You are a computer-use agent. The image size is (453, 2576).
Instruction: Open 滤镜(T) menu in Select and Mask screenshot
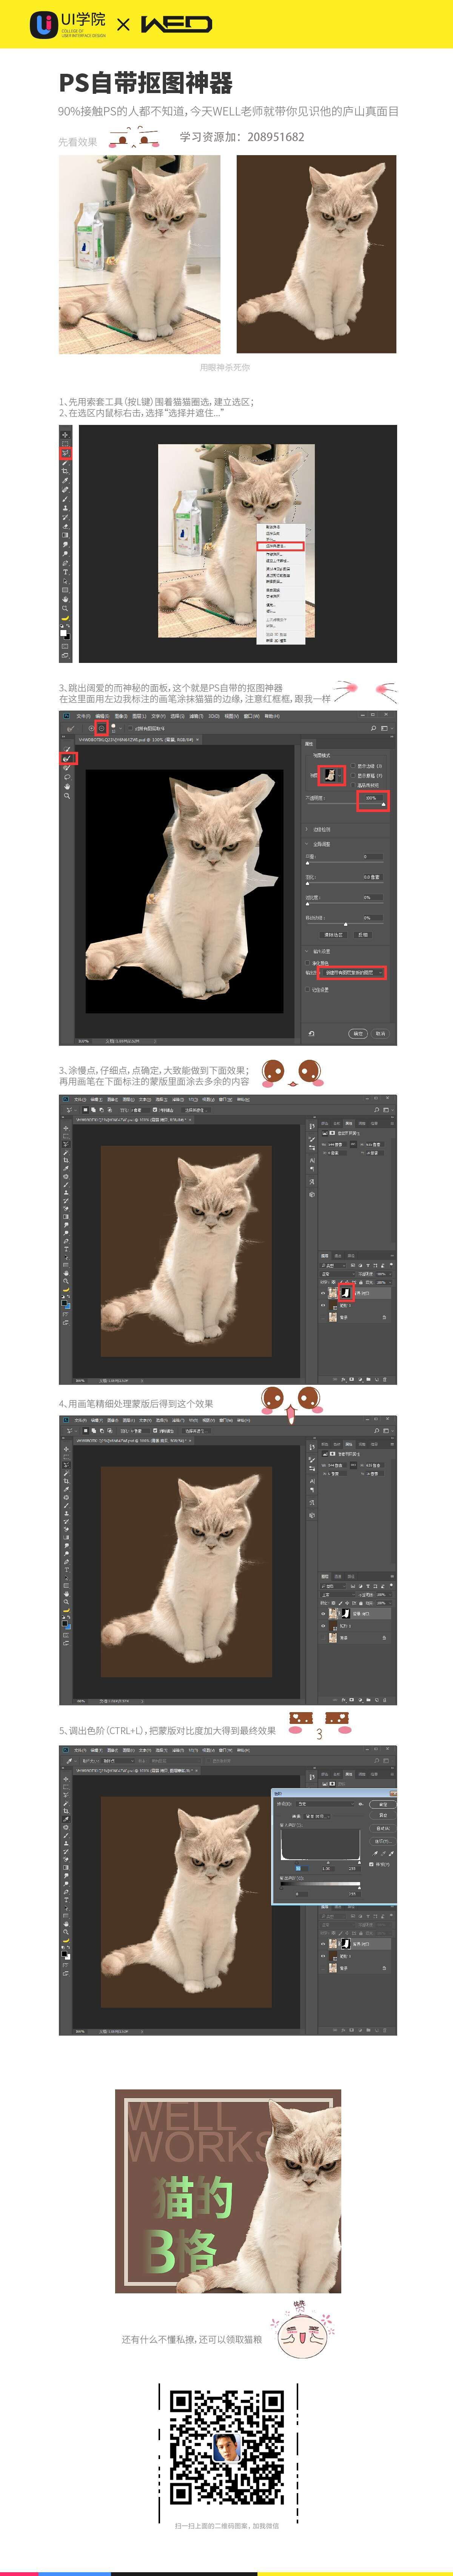coord(197,716)
